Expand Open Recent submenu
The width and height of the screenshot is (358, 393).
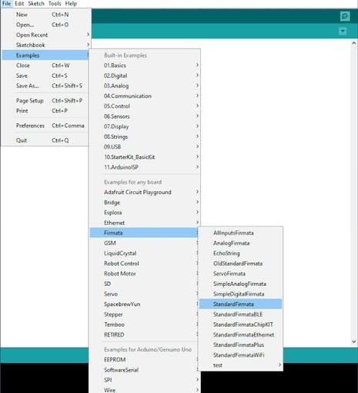[x=45, y=35]
